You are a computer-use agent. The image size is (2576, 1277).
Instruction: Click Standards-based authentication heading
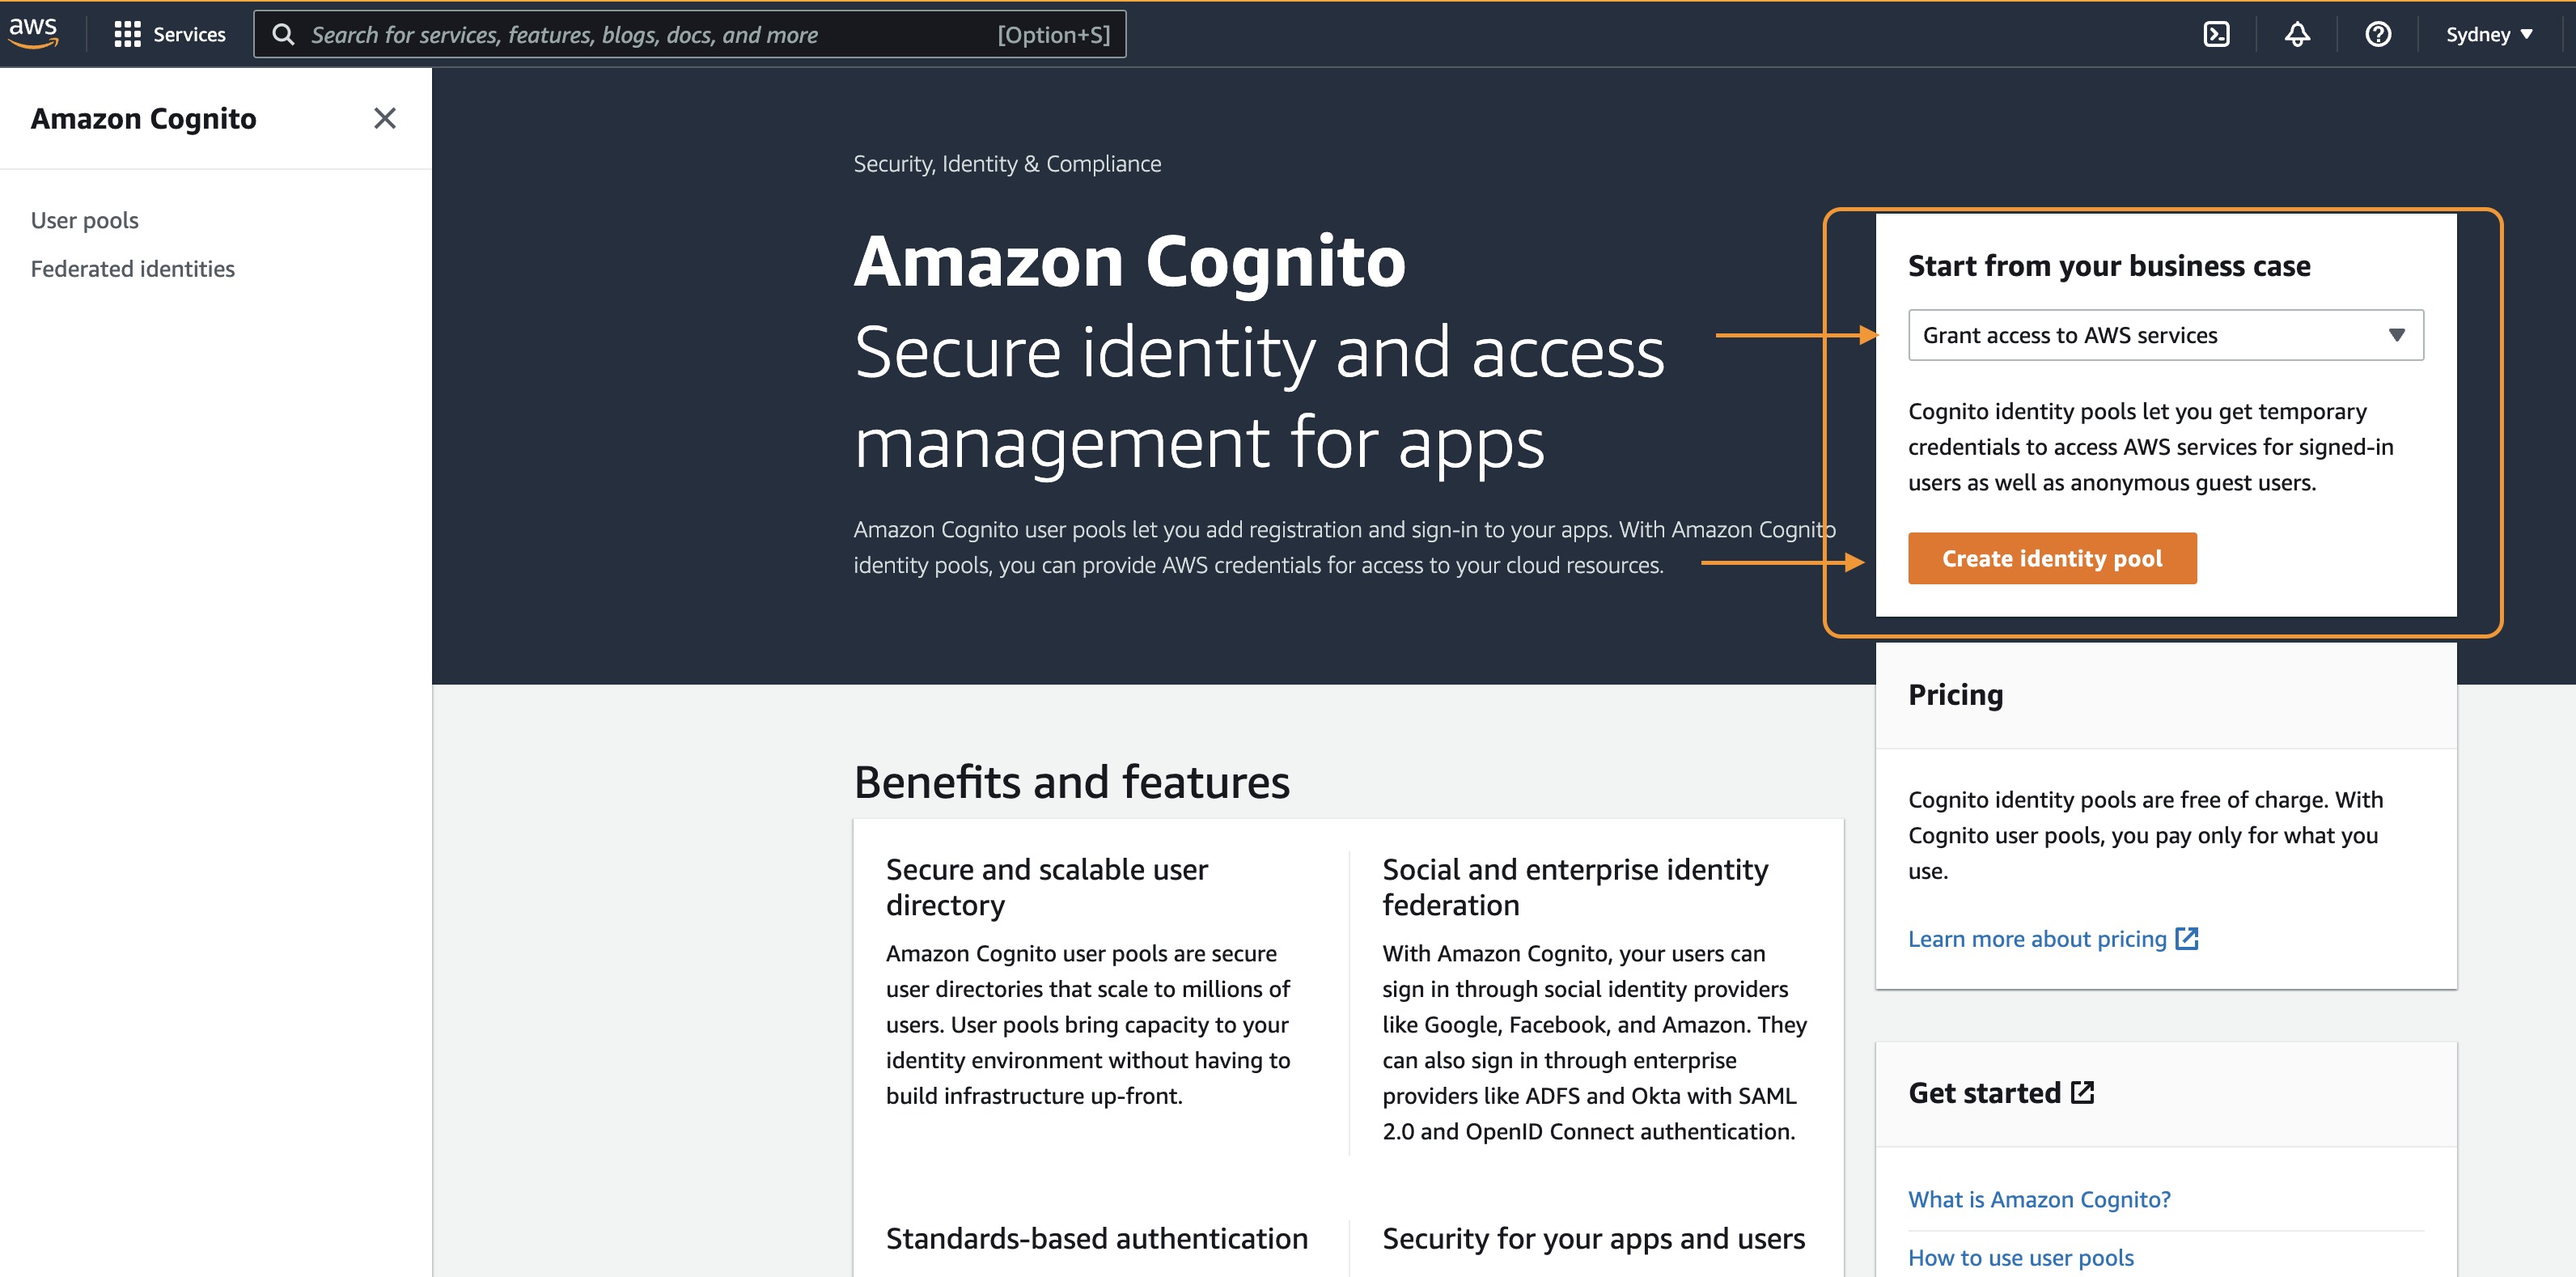click(1097, 1238)
